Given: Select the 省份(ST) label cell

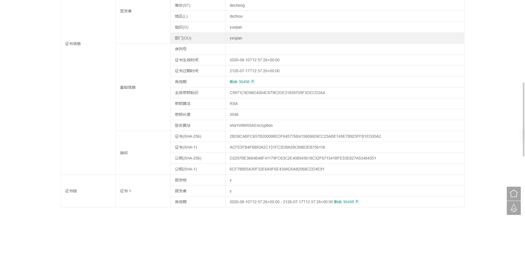Looking at the screenshot, I should tap(198, 5).
